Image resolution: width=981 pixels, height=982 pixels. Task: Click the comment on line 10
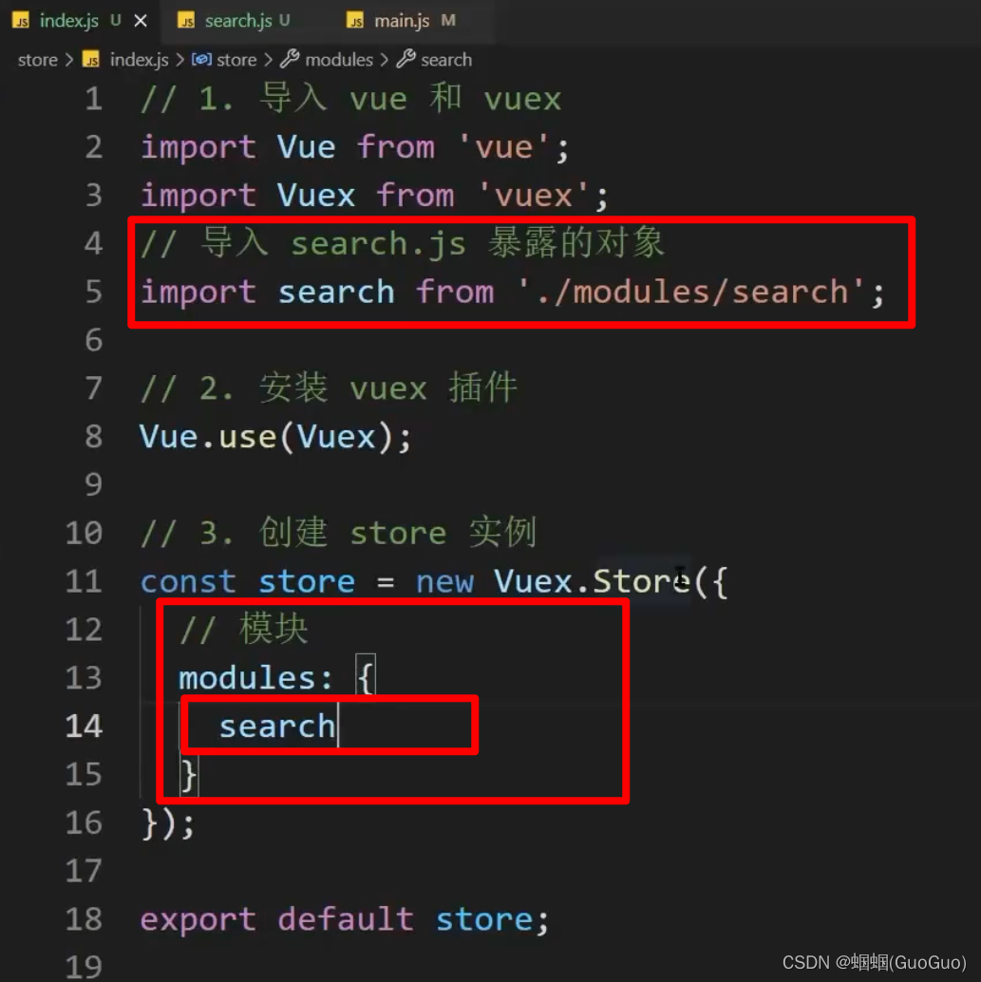[338, 533]
